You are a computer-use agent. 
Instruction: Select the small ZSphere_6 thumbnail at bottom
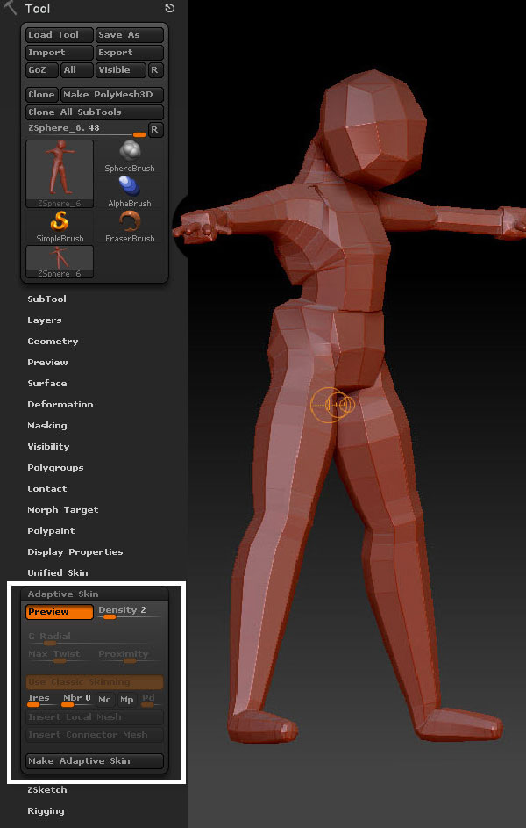tap(60, 262)
